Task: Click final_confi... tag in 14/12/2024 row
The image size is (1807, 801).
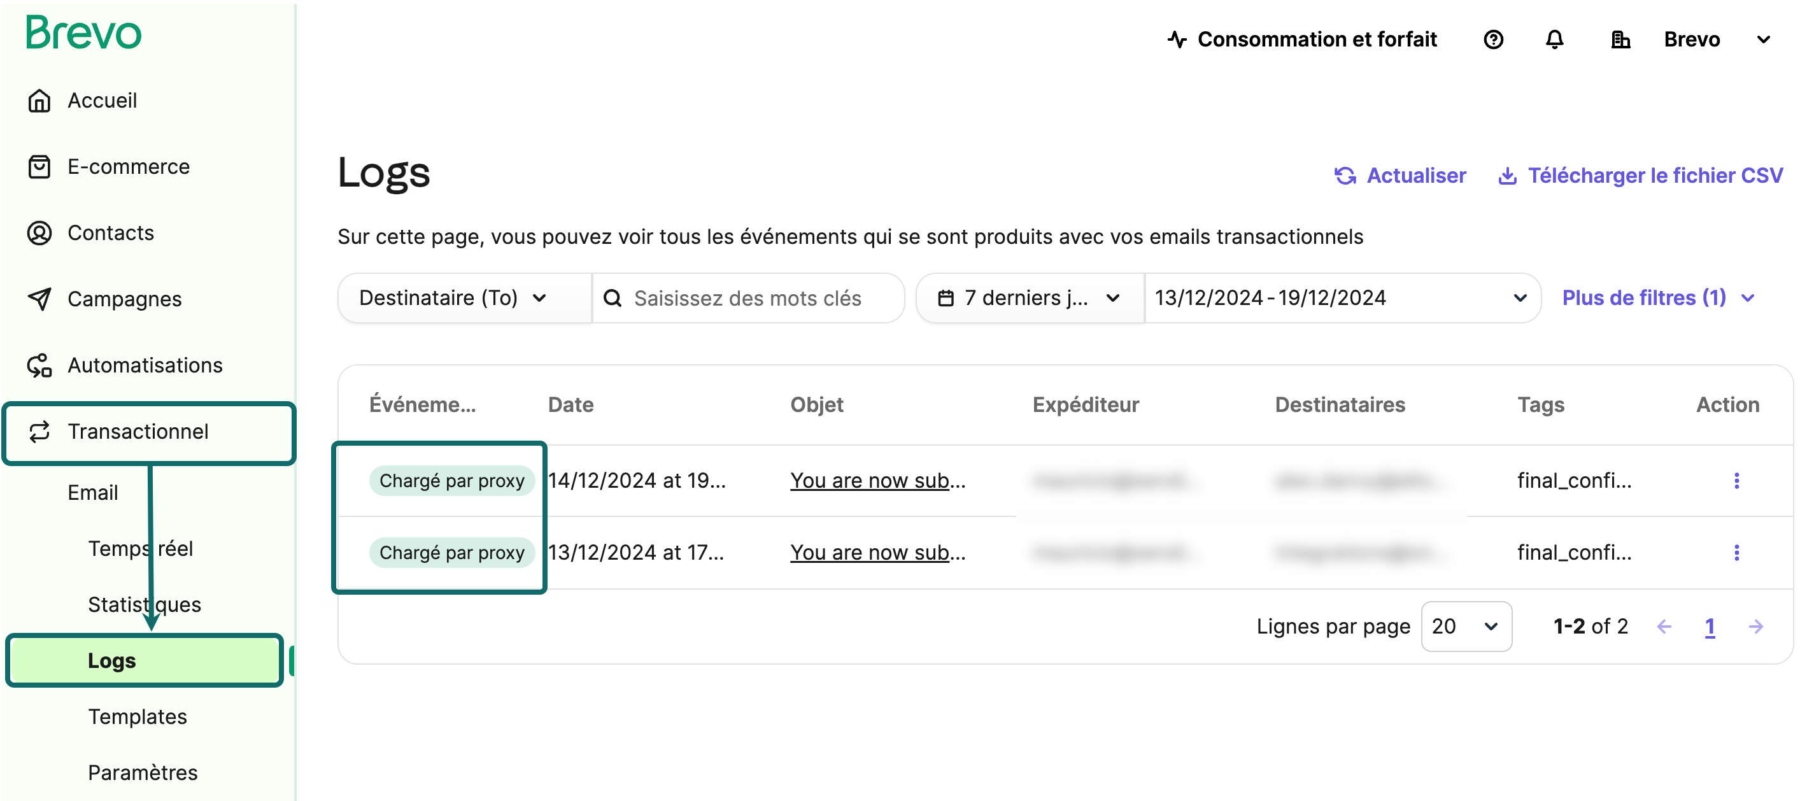Action: point(1574,481)
